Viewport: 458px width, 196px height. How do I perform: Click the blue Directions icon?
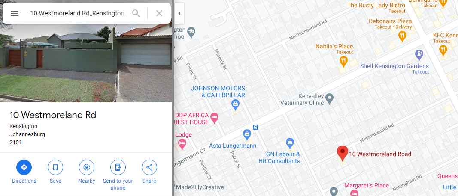(x=24, y=167)
